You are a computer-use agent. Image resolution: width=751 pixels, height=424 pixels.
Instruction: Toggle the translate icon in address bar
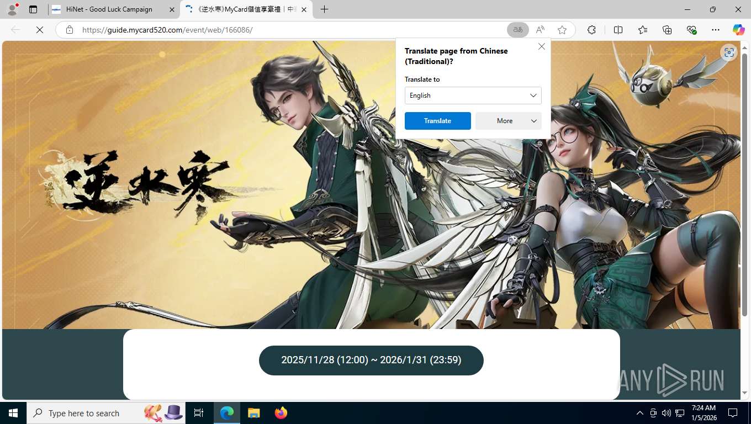point(518,30)
